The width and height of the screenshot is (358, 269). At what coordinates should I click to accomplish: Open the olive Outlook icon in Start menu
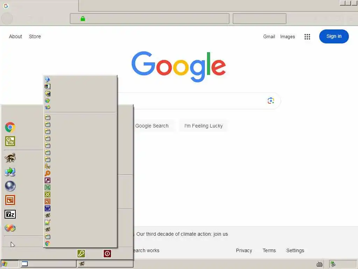[x=10, y=141]
